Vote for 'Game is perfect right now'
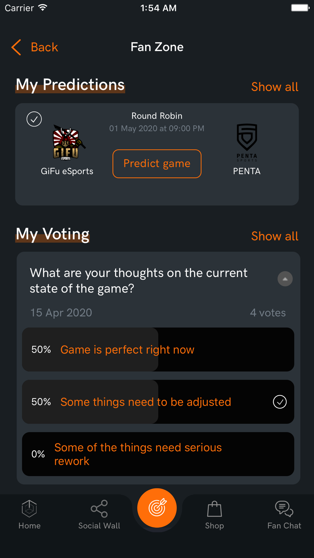Viewport: 314px width, 558px height. 158,350
